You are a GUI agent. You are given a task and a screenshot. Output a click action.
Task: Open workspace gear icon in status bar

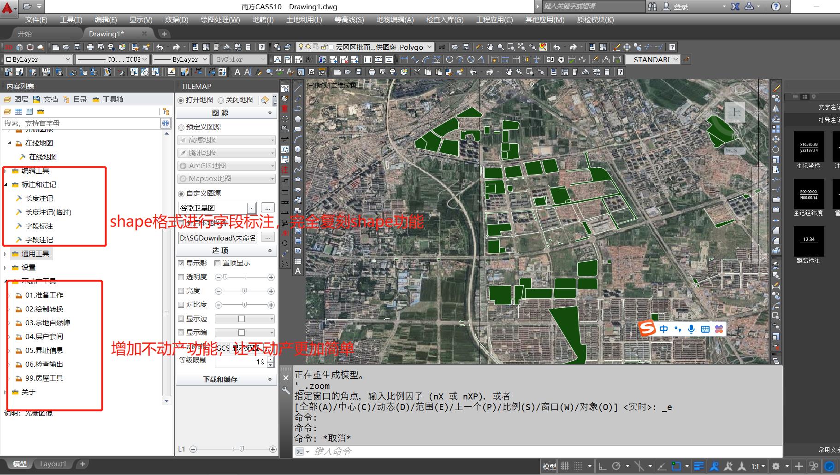776,466
